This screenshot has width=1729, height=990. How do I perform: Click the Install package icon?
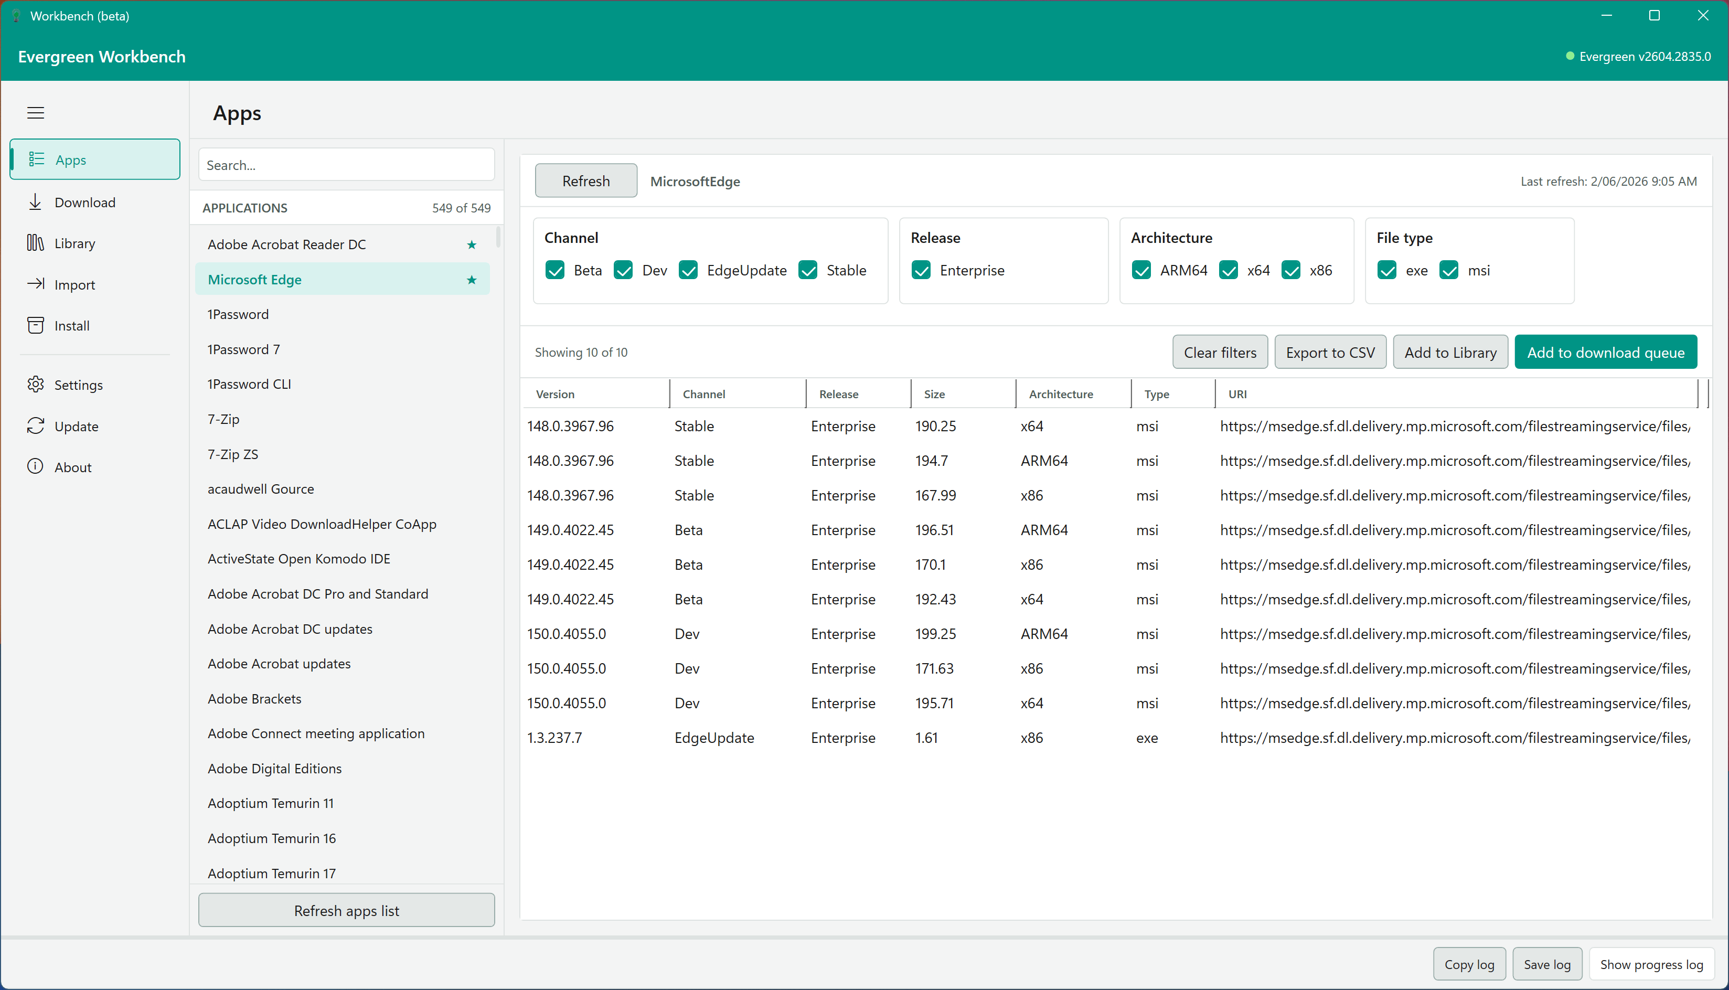[35, 325]
